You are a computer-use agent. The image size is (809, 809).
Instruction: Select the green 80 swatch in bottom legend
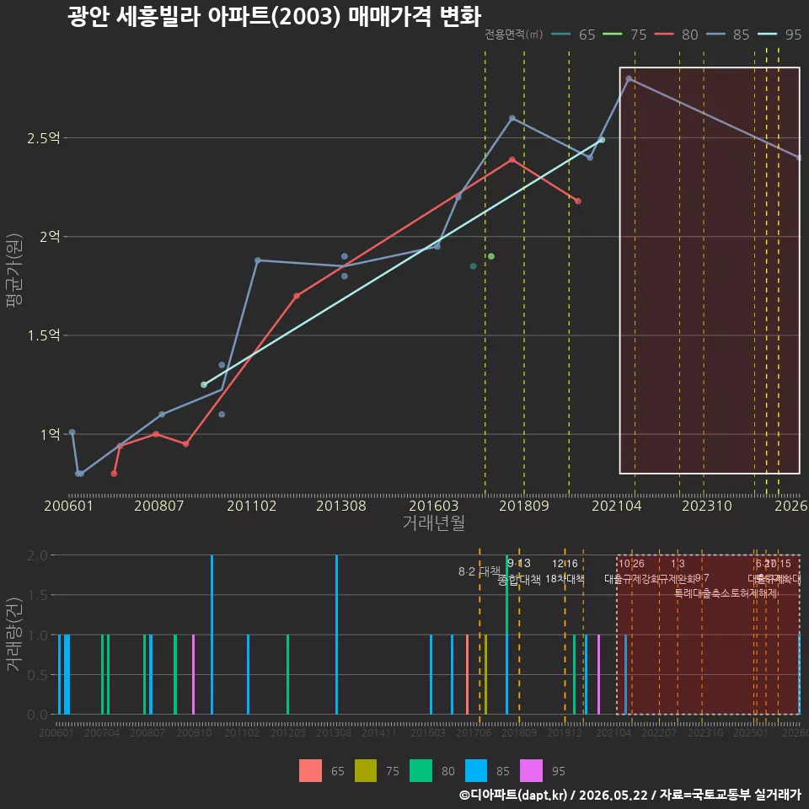(421, 771)
